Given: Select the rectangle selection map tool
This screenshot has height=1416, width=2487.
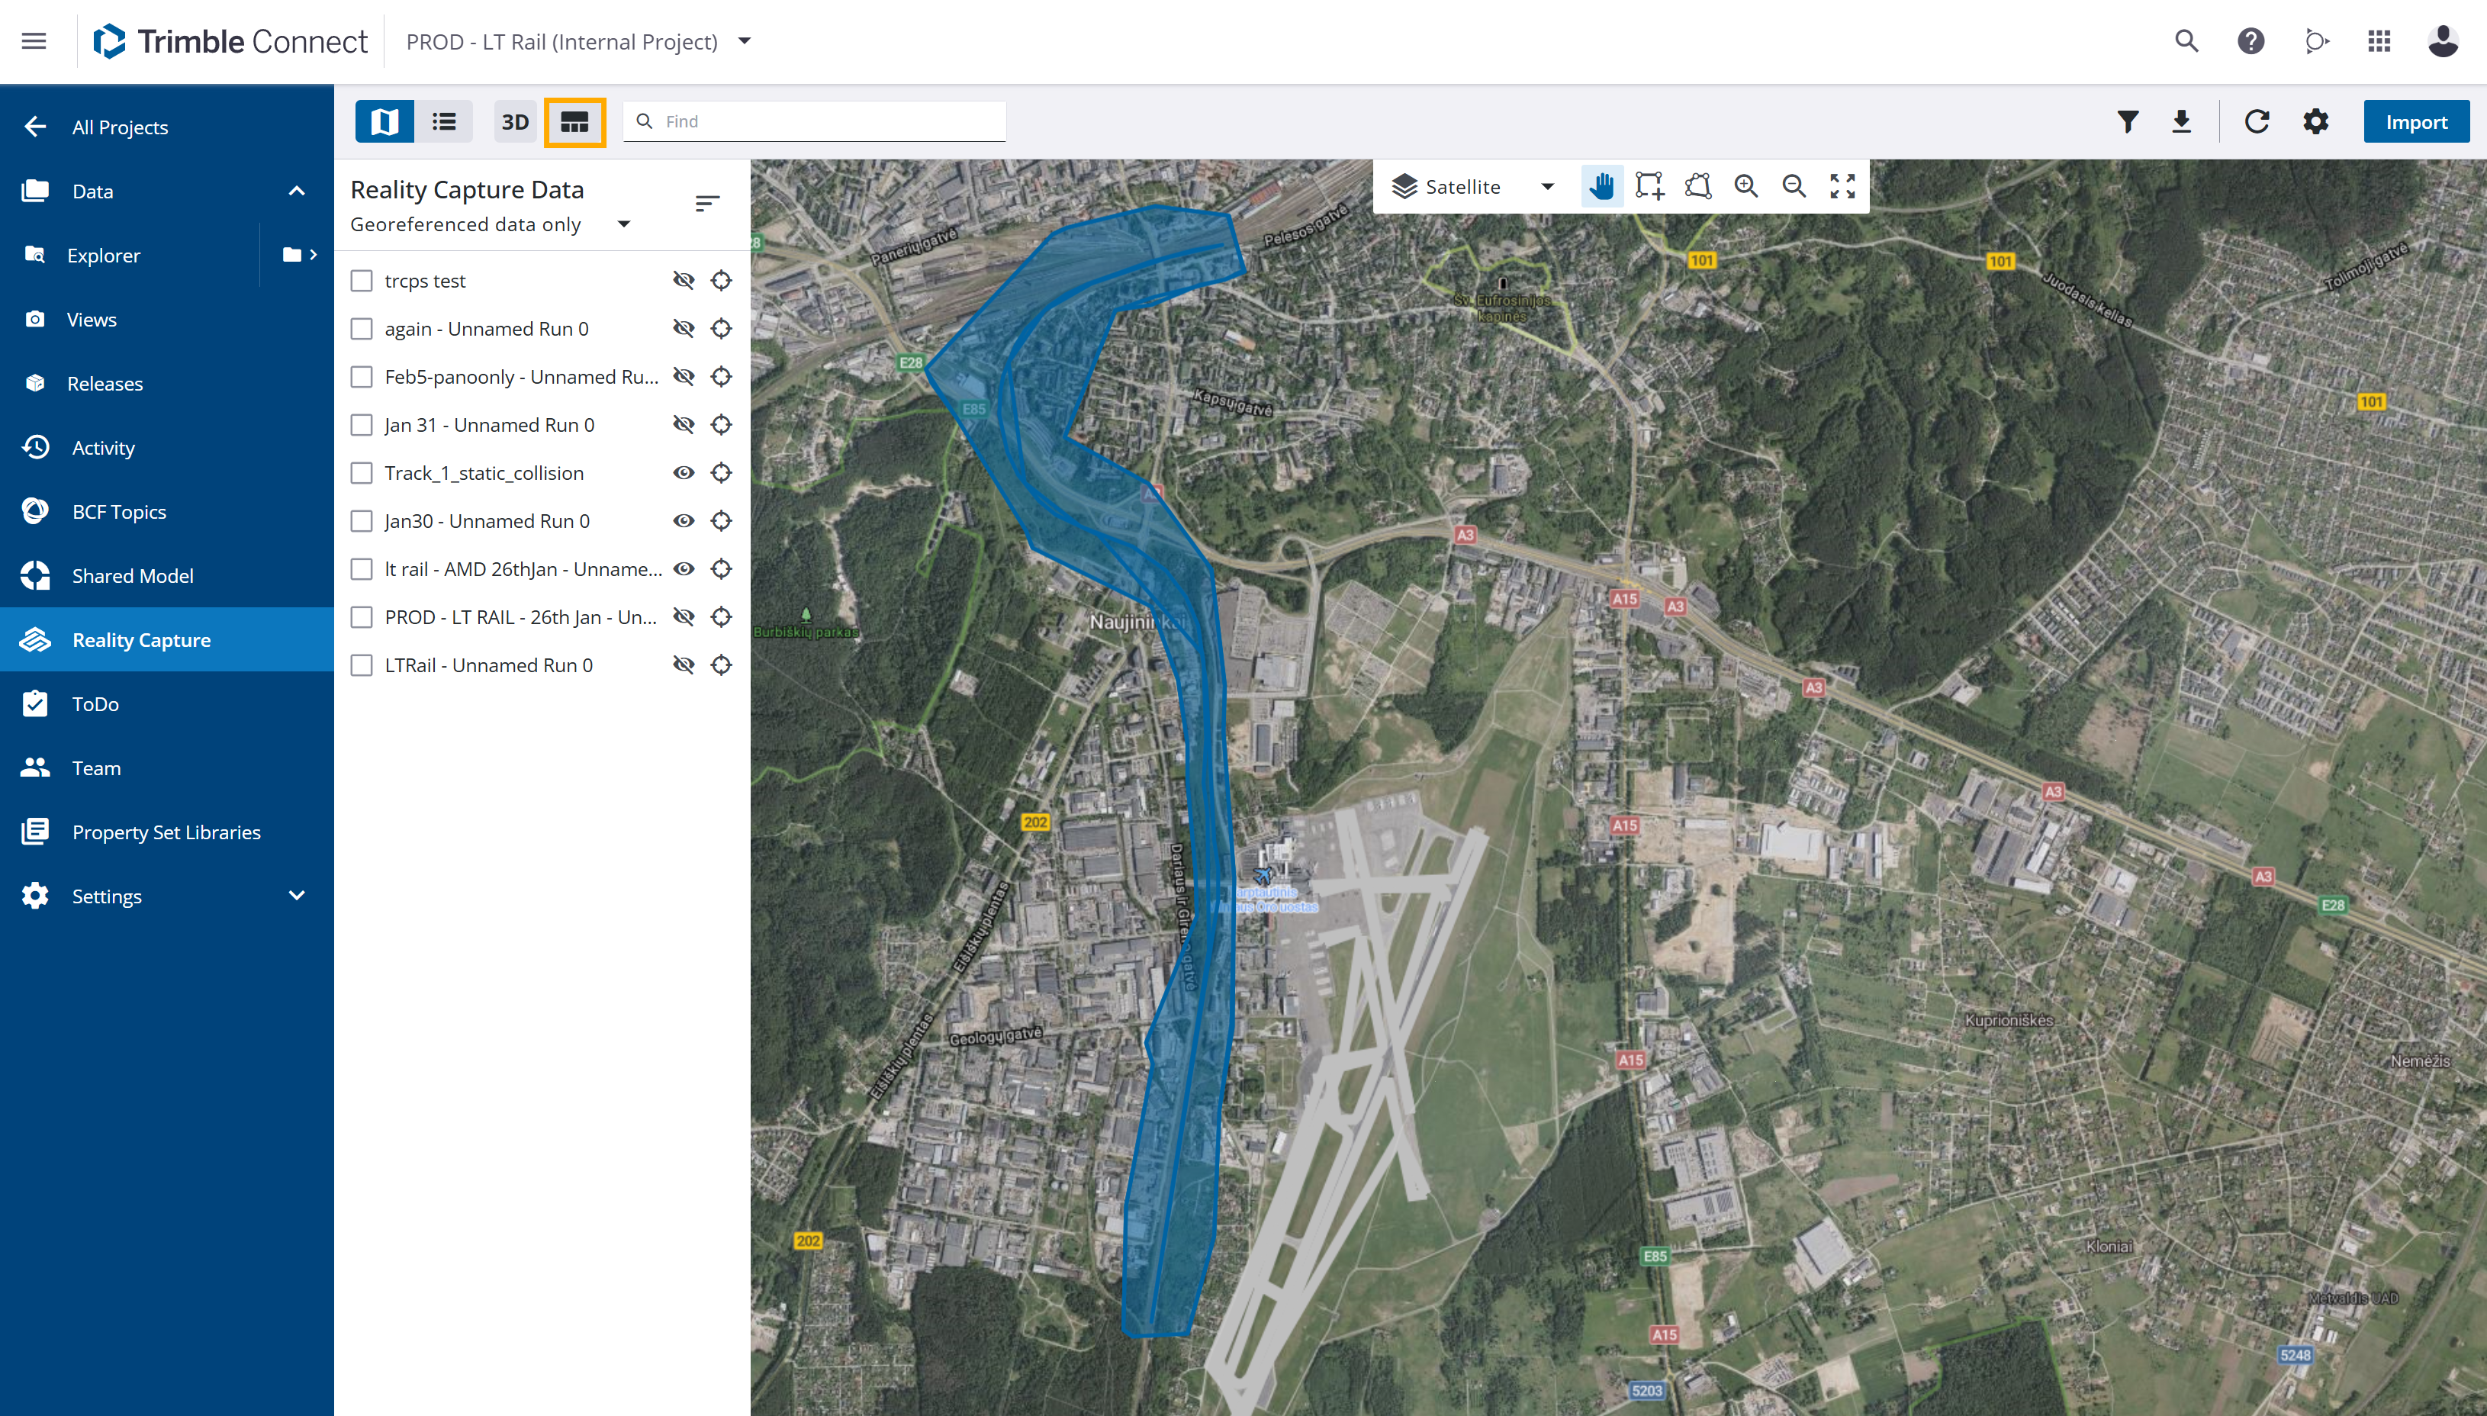Looking at the screenshot, I should tap(1649, 185).
